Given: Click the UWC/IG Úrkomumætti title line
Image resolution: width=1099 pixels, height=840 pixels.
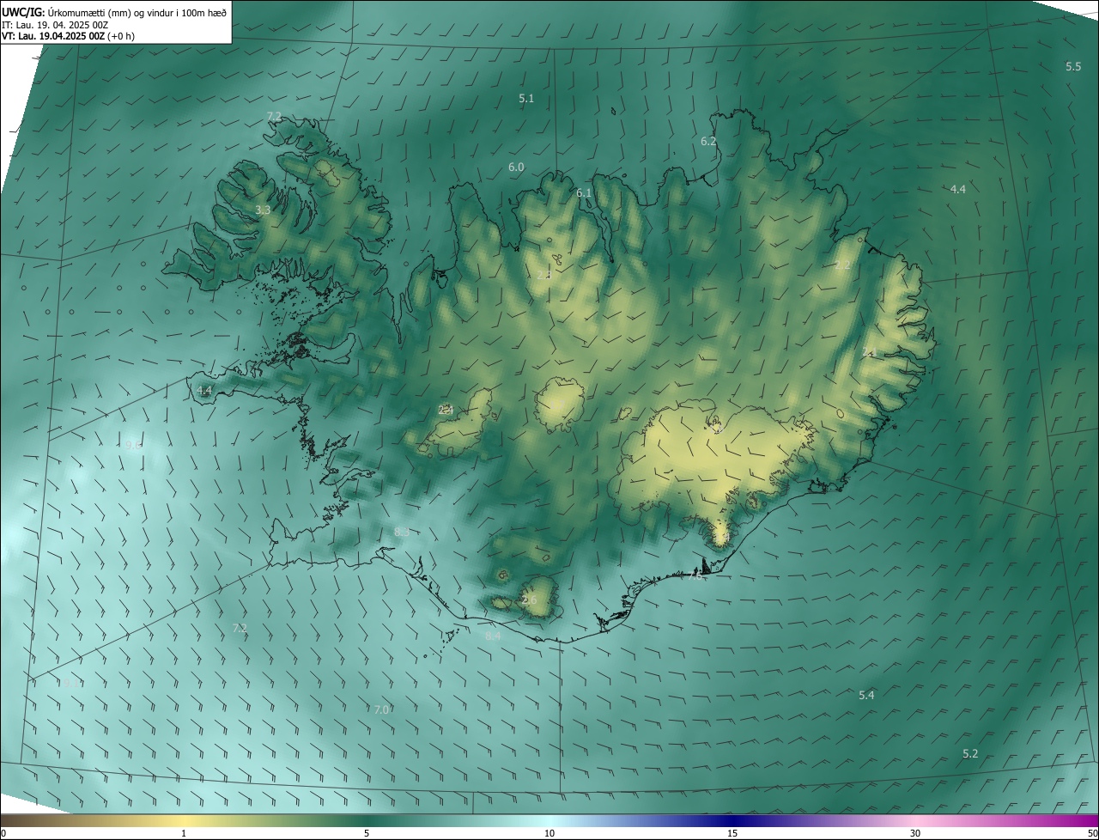Looking at the screenshot, I should (114, 11).
